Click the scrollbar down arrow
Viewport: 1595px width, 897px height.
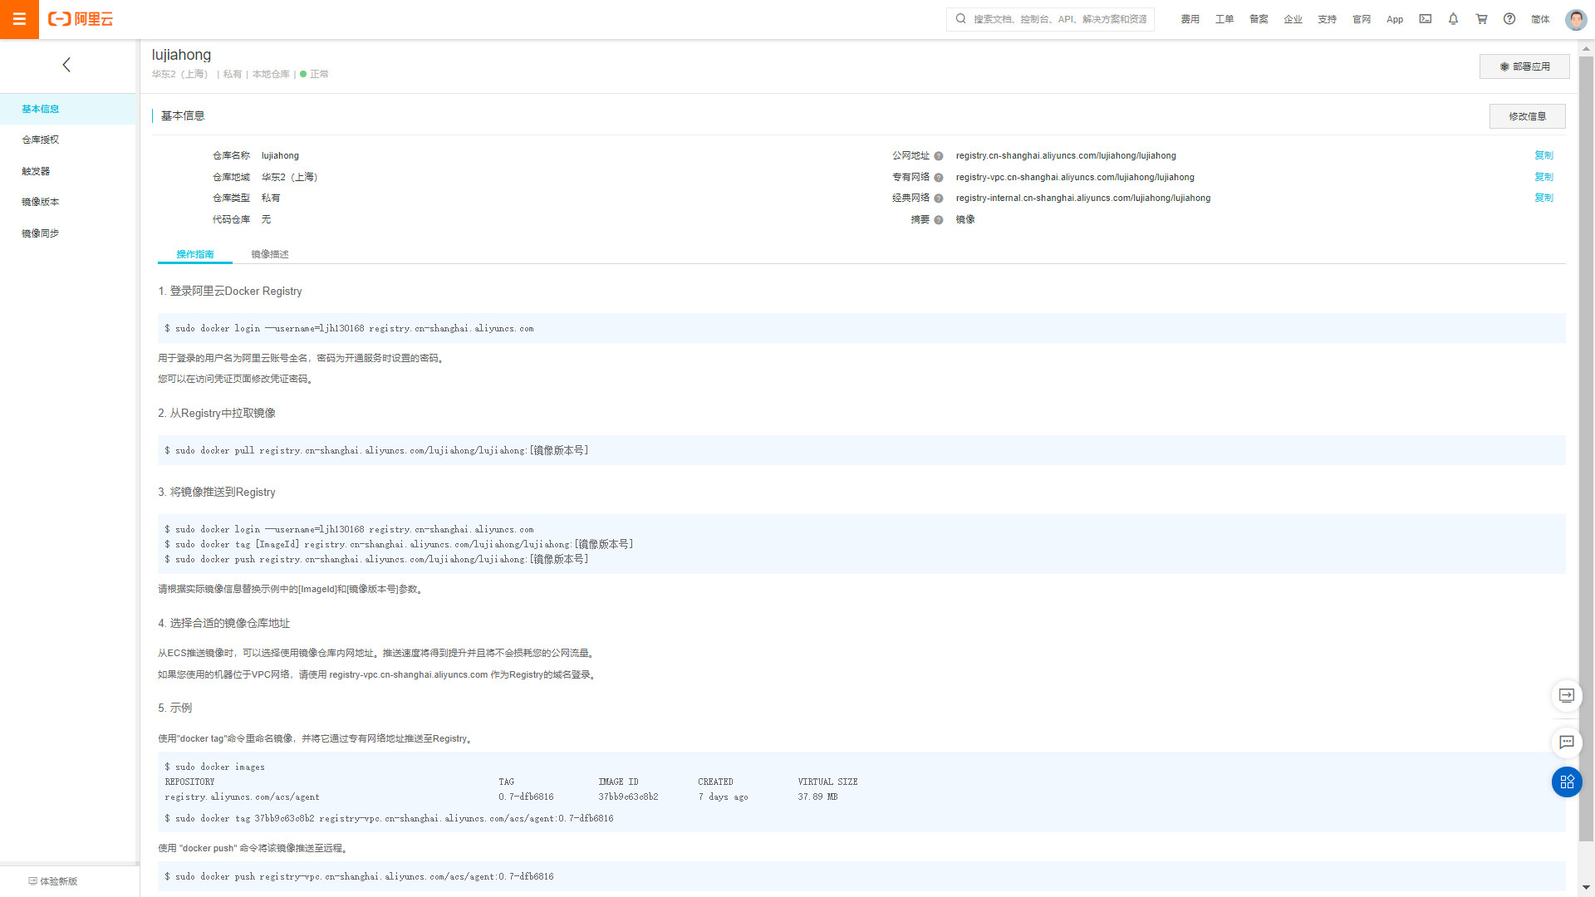pos(1586,888)
